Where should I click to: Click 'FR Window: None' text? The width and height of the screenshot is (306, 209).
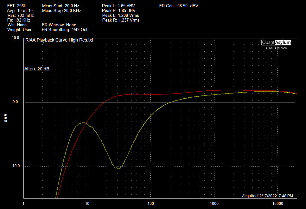(59, 25)
